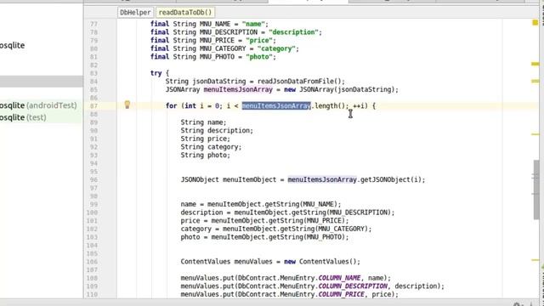Click the try keyword on line 83
The width and height of the screenshot is (544, 306).
pyautogui.click(x=156, y=73)
